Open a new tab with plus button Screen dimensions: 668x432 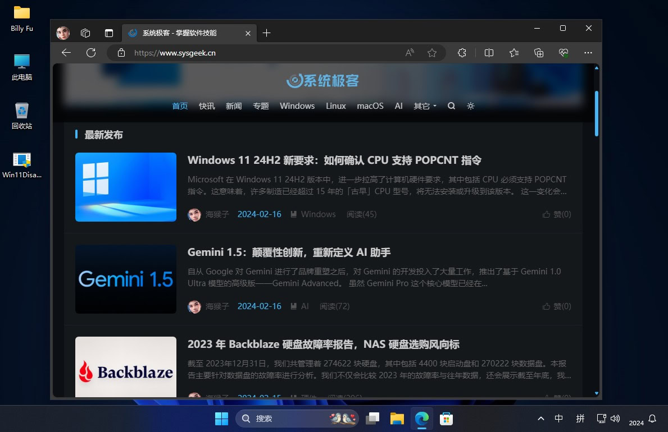coord(267,33)
